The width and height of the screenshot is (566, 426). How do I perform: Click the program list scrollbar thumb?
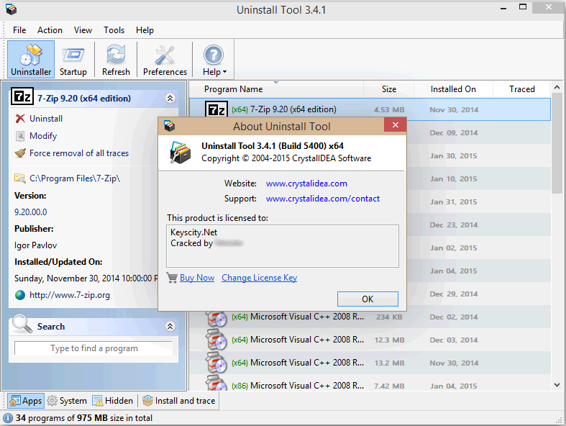(557, 143)
